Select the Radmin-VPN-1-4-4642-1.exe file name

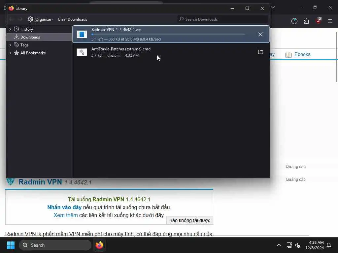pos(117,30)
